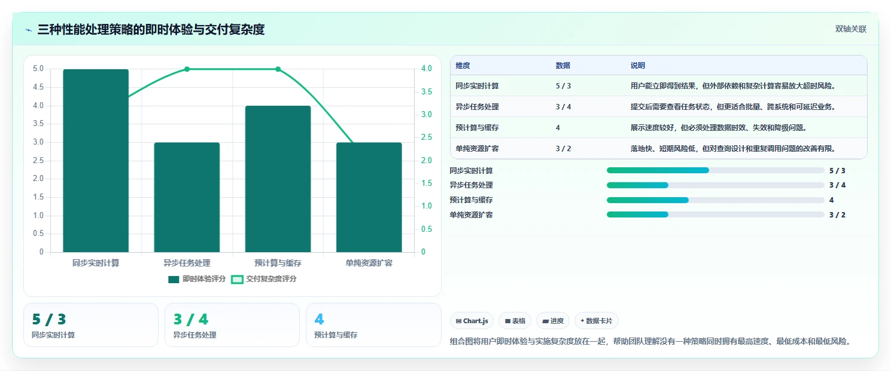
Task: Click x-axis label 同步实时计算
Action: pos(96,263)
